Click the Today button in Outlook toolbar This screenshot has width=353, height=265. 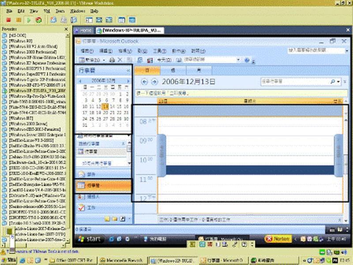tap(164, 60)
